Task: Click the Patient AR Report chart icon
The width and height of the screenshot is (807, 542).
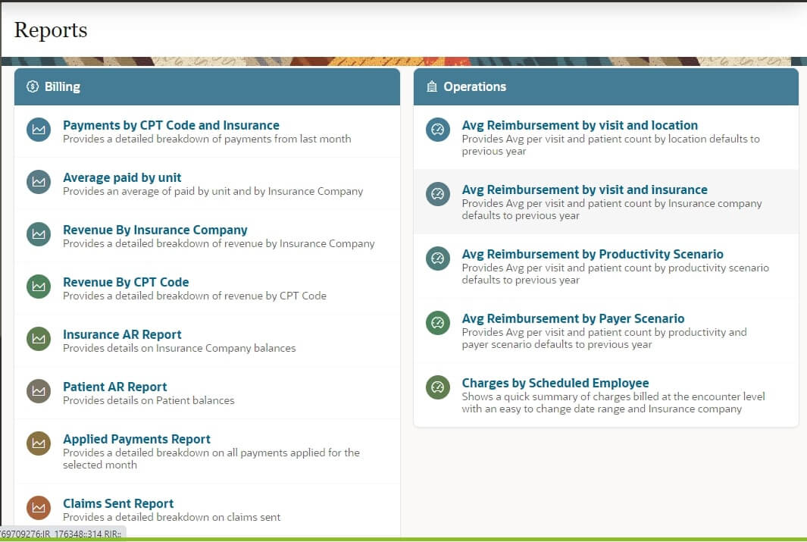Action: click(x=38, y=391)
